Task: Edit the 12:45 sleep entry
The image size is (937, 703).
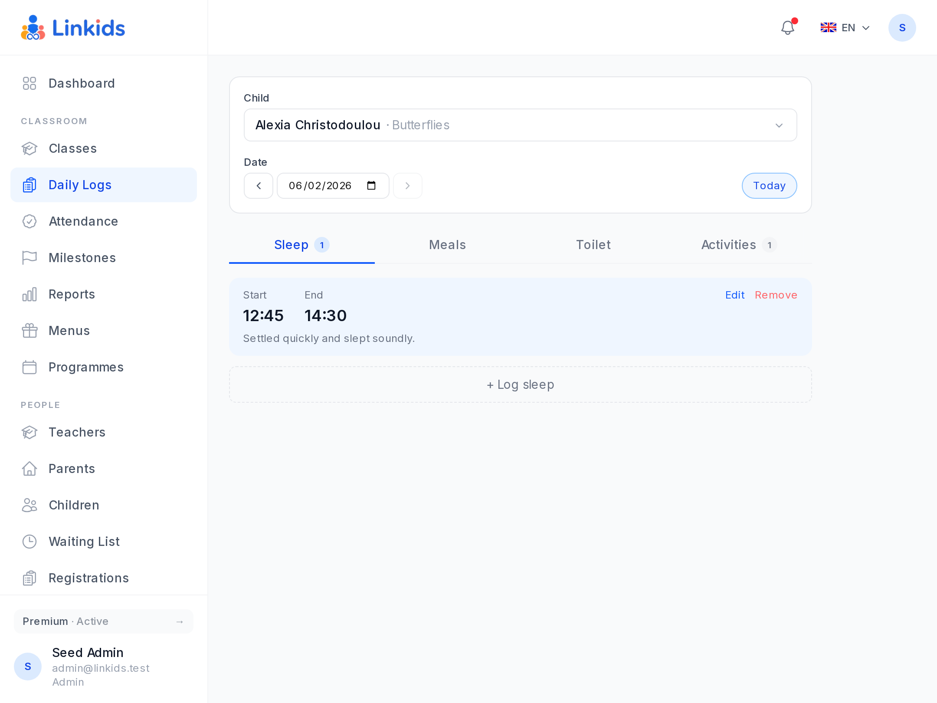Action: click(x=735, y=295)
